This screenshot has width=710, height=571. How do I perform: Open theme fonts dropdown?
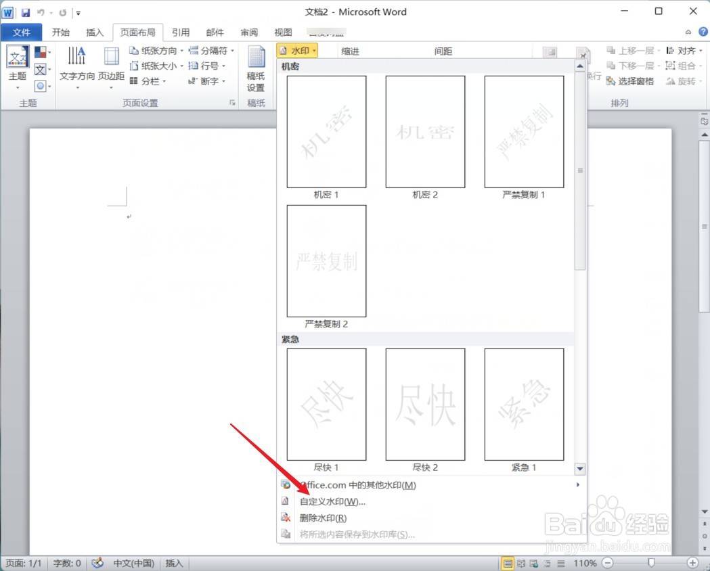click(x=43, y=69)
